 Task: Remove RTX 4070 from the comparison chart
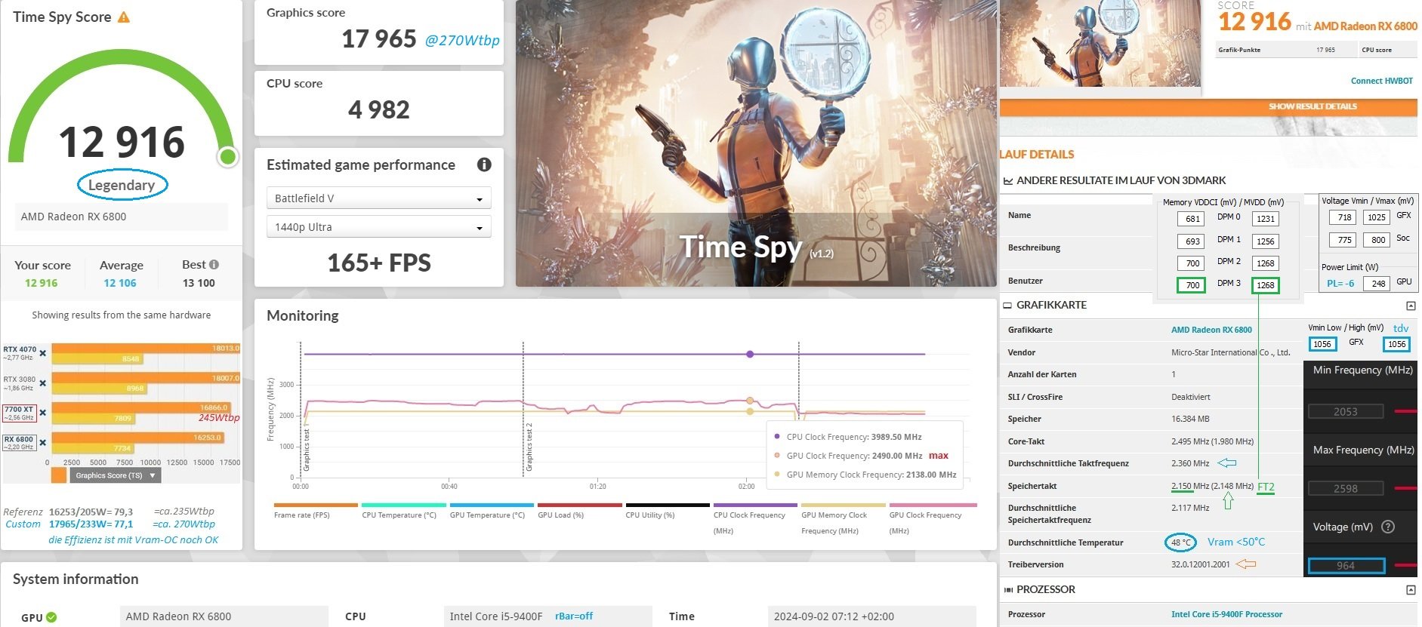(x=43, y=353)
